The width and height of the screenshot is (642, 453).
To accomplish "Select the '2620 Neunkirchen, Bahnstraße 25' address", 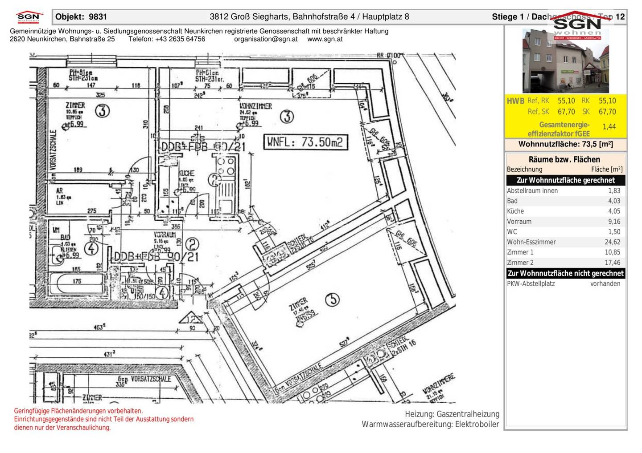I will click(62, 39).
